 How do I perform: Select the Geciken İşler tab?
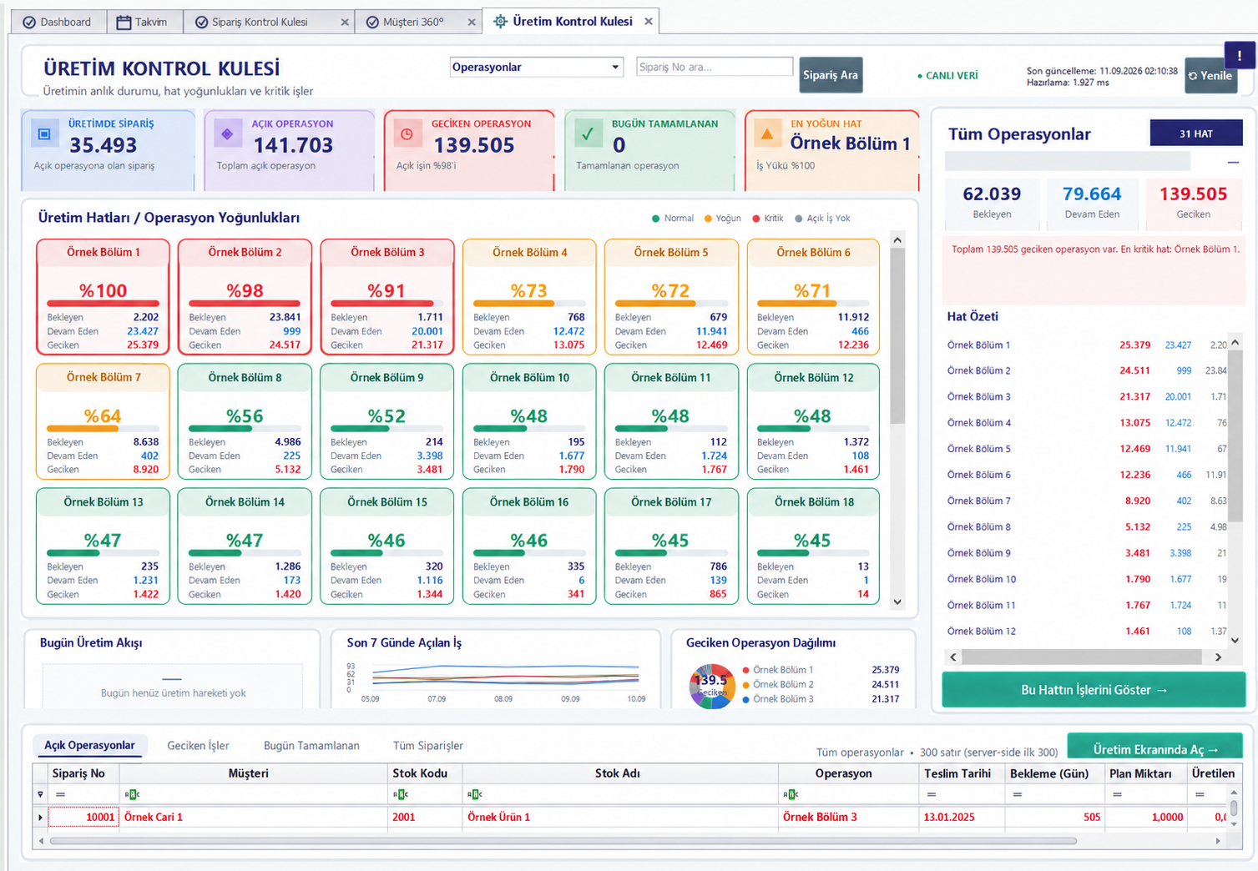coord(198,745)
